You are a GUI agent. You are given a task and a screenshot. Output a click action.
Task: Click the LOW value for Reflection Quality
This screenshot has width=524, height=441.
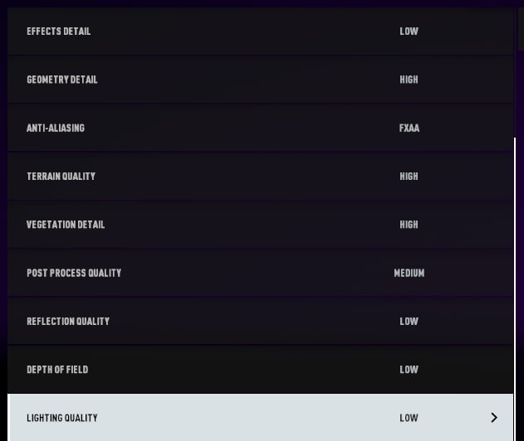click(x=409, y=321)
